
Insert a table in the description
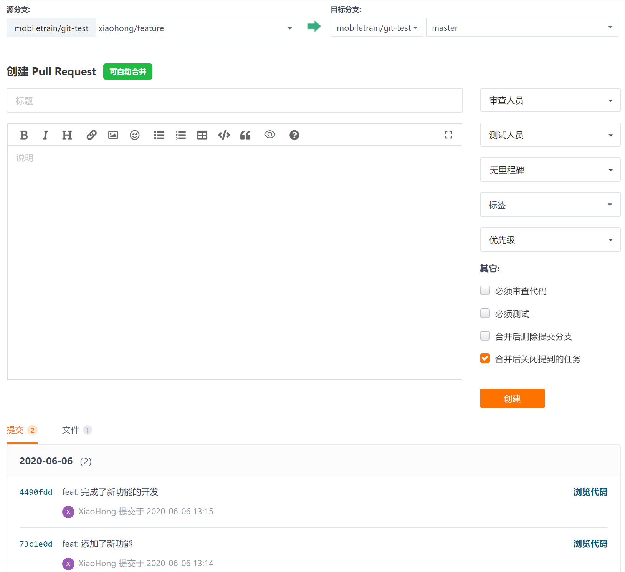tap(202, 135)
